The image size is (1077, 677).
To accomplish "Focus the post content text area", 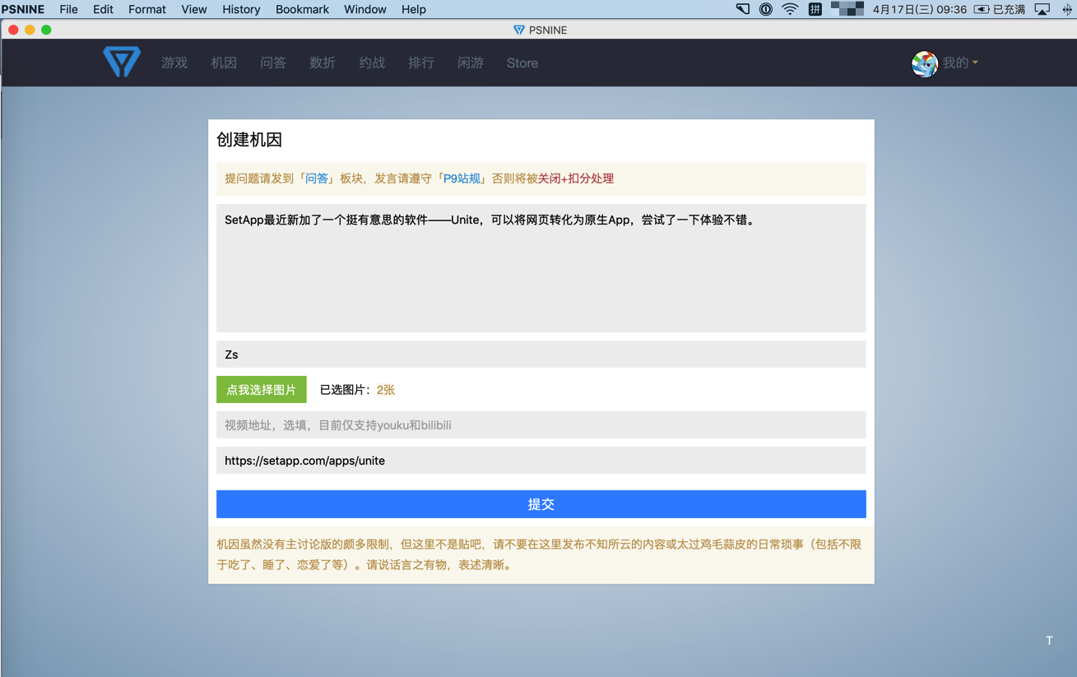I will click(541, 268).
